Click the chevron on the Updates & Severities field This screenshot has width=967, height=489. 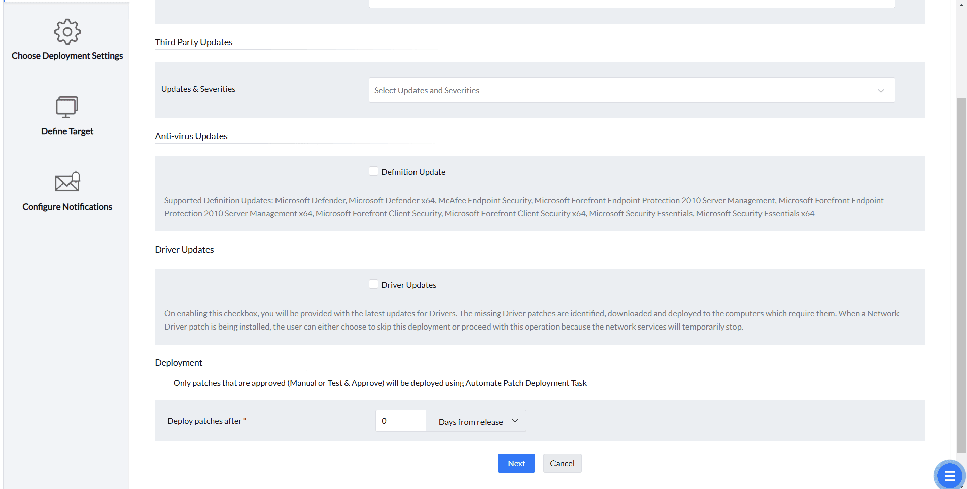881,91
